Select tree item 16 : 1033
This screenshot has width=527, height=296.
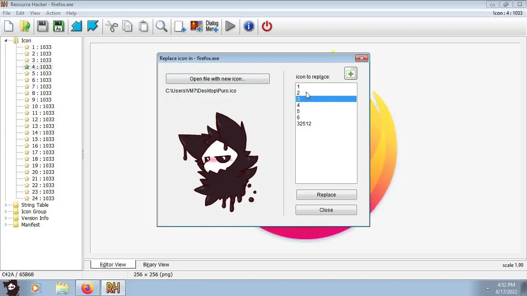(43, 146)
